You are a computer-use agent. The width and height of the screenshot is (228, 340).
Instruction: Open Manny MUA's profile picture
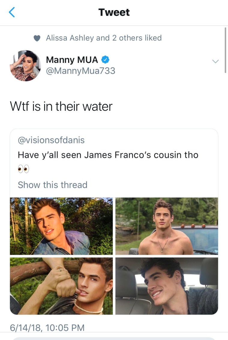25,66
